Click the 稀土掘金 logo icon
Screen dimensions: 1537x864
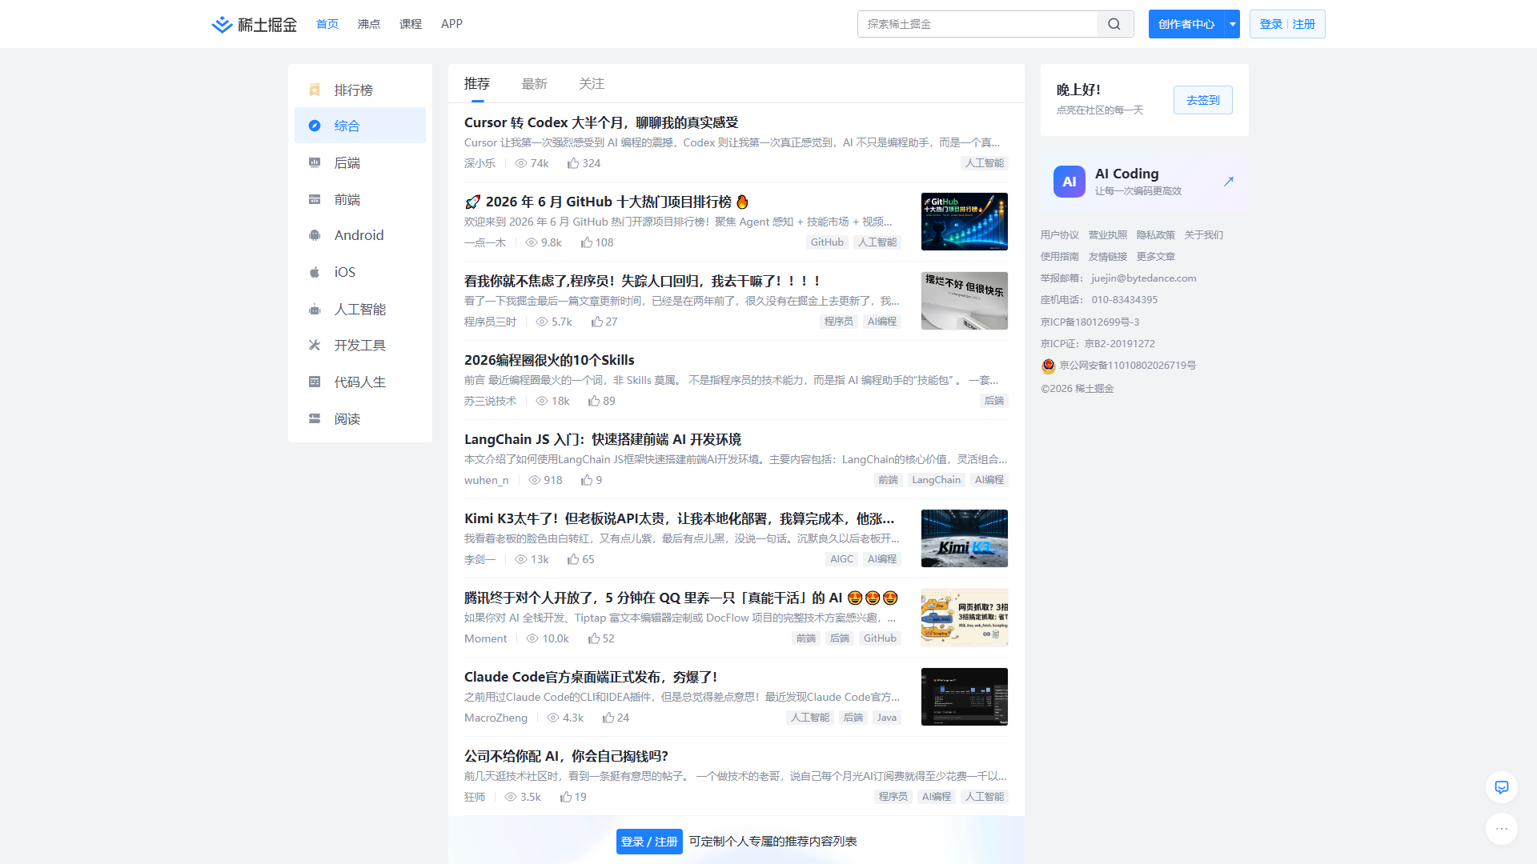click(x=222, y=25)
